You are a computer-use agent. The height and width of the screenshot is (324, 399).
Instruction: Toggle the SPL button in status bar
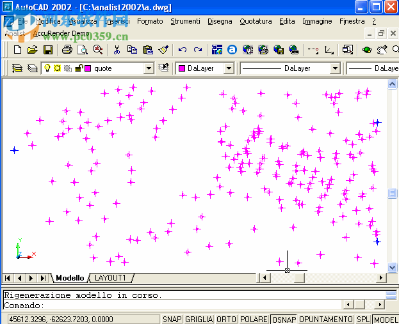pyautogui.click(x=363, y=319)
